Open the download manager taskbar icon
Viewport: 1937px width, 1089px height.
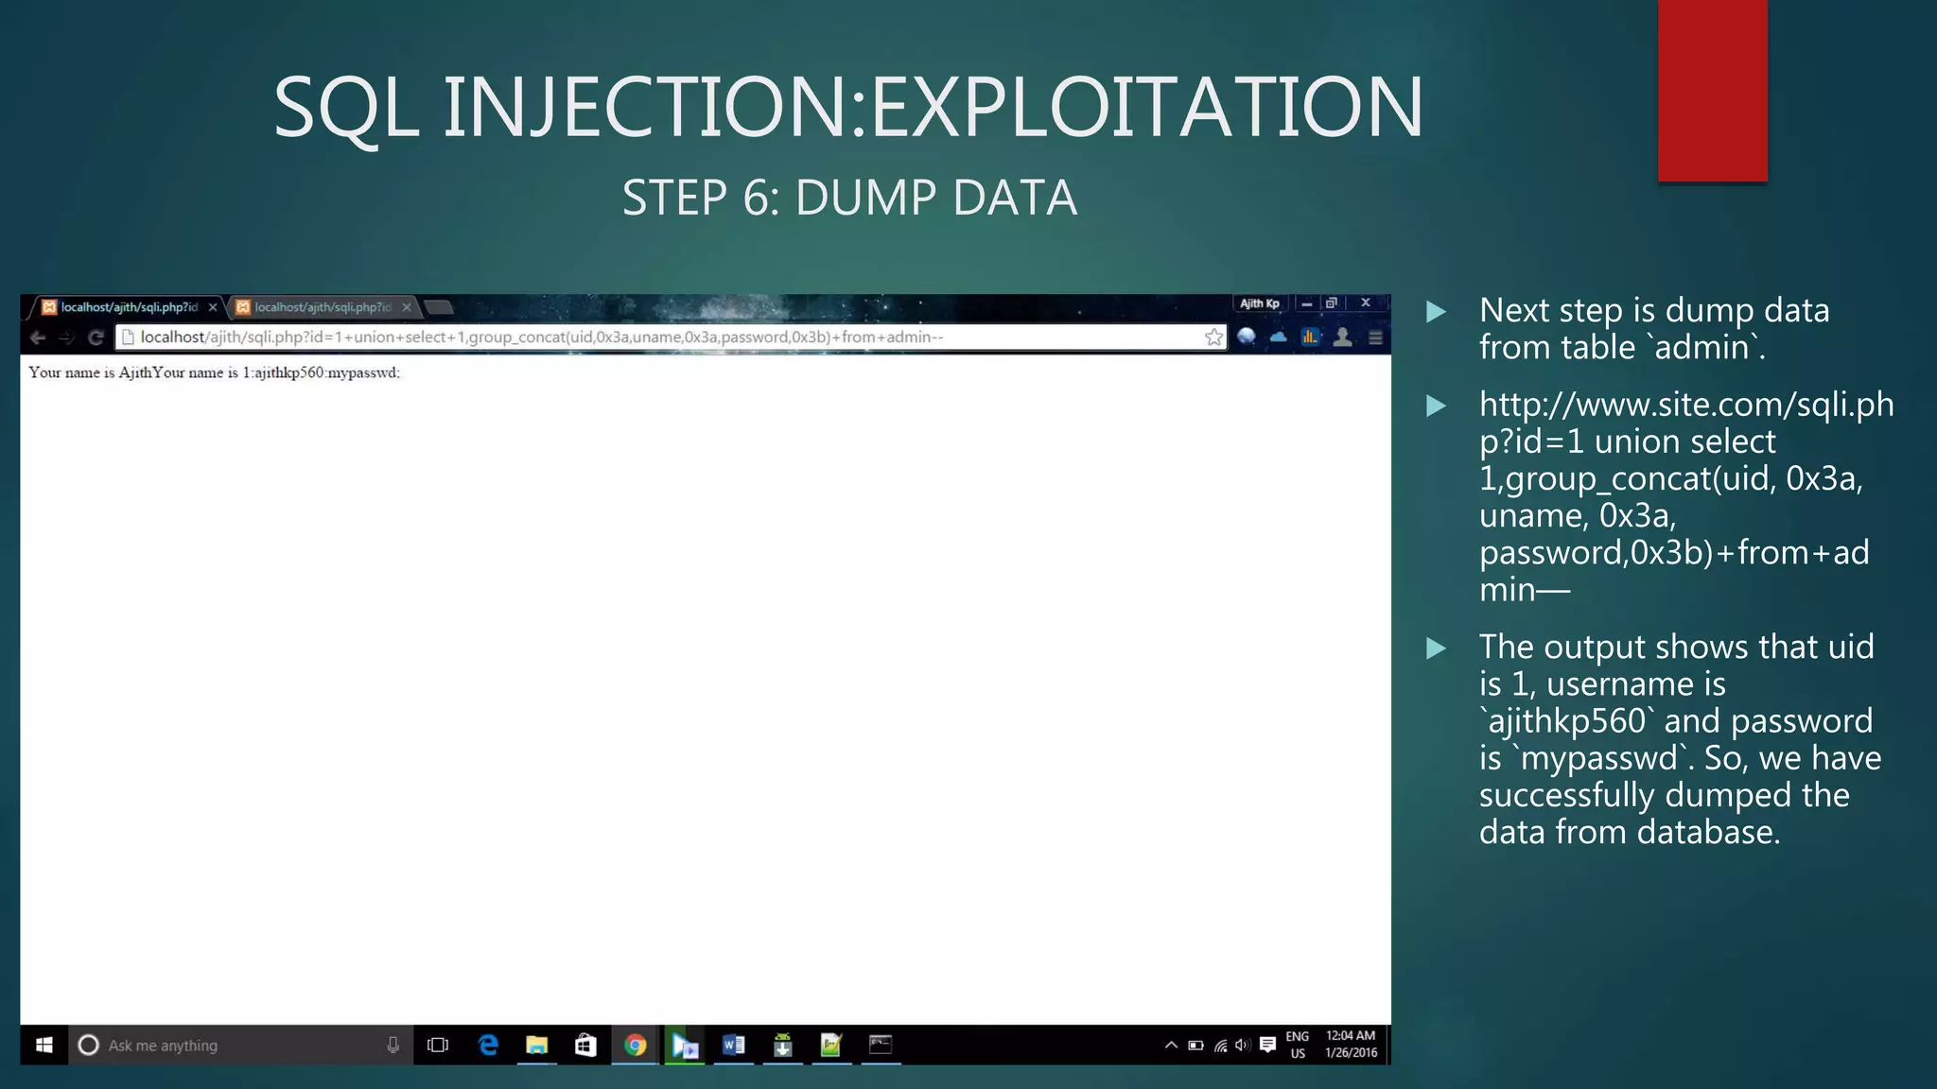pyautogui.click(x=782, y=1045)
